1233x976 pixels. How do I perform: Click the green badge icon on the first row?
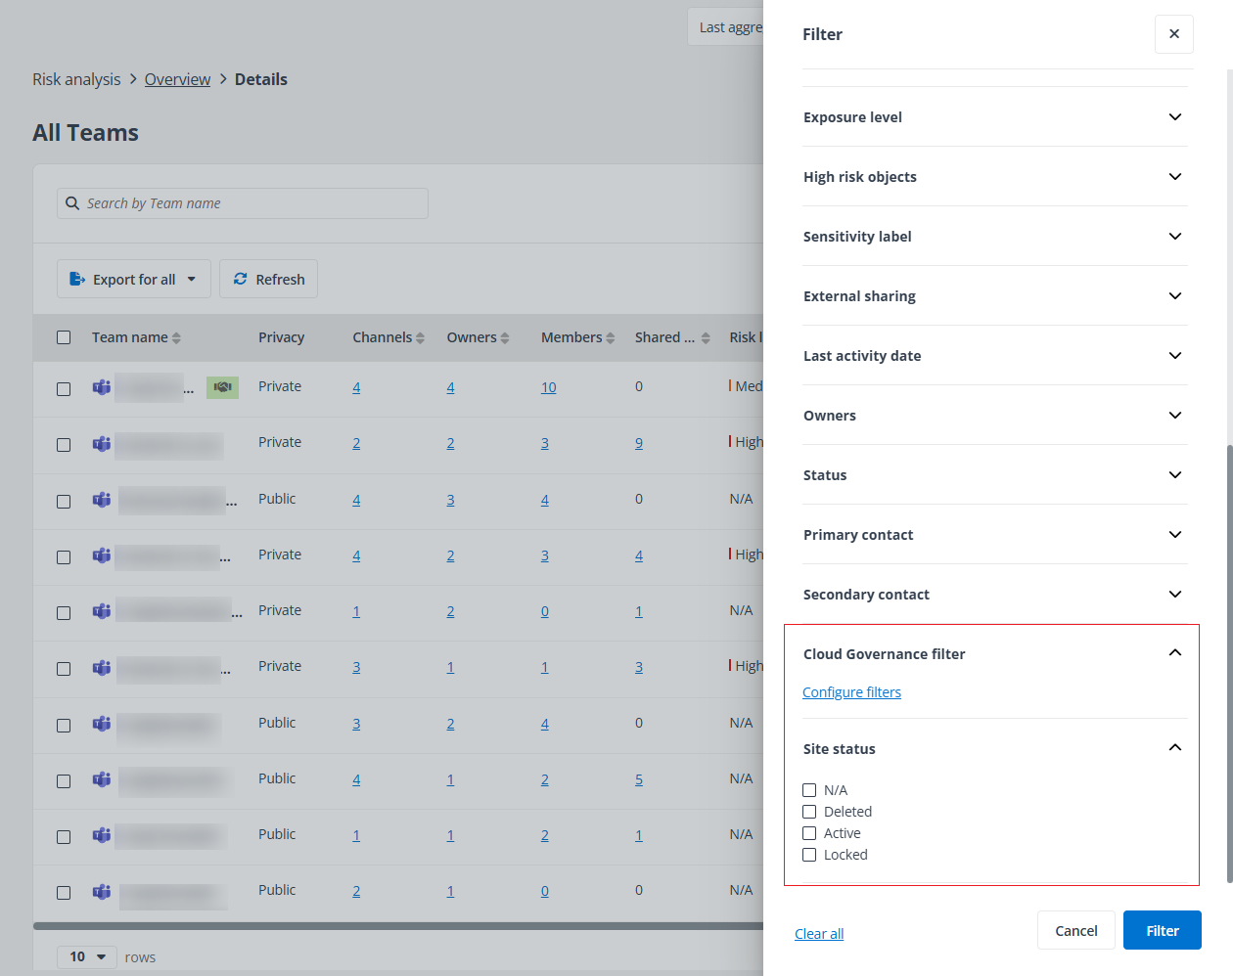(222, 387)
